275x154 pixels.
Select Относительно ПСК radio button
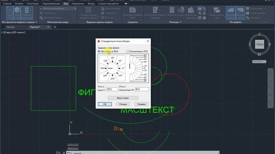[128, 51]
